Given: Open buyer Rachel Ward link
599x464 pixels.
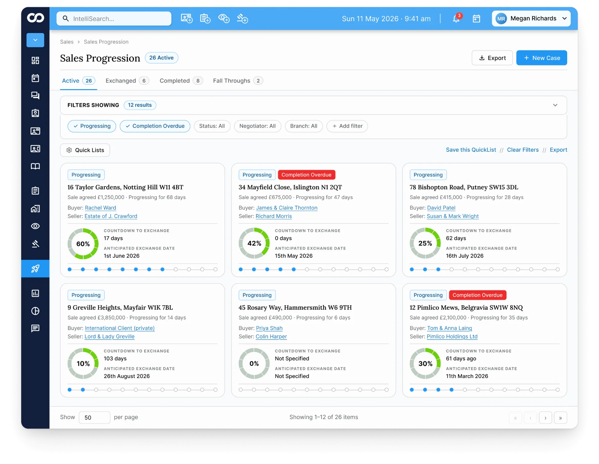Looking at the screenshot, I should point(100,208).
